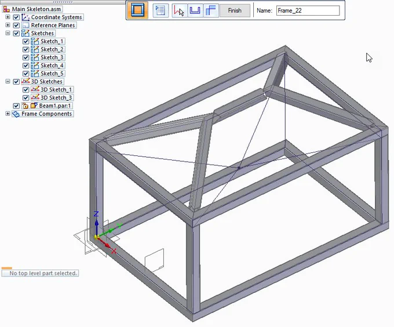Viewport: 394px width, 327px height.
Task: Click the Finish button
Action: click(235, 10)
